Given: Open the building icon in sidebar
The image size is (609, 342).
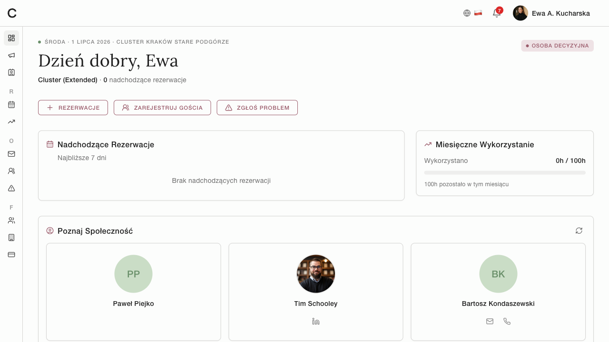Looking at the screenshot, I should click(x=11, y=237).
